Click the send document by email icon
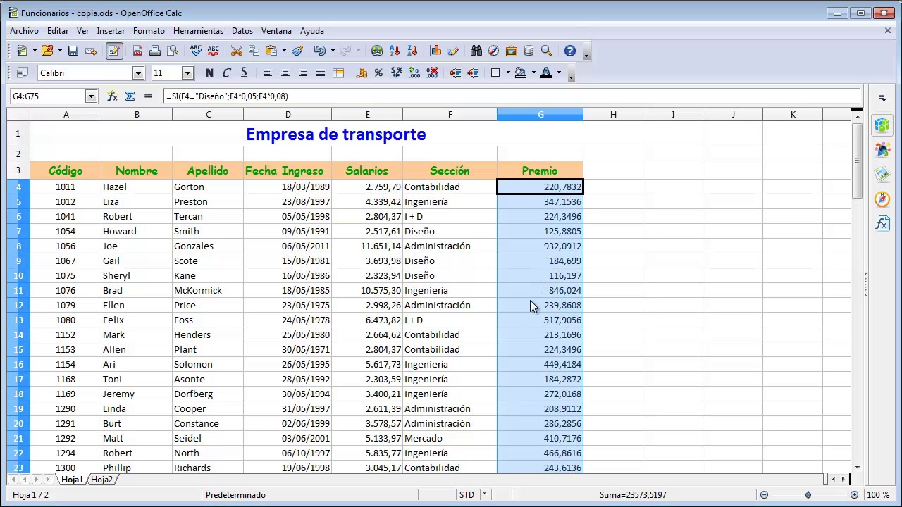The image size is (902, 507). click(x=91, y=51)
